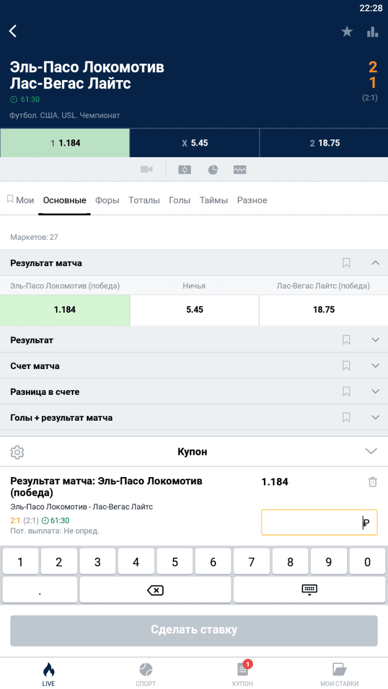Bookmark the Результат матча market
The image size is (388, 689).
click(x=347, y=263)
